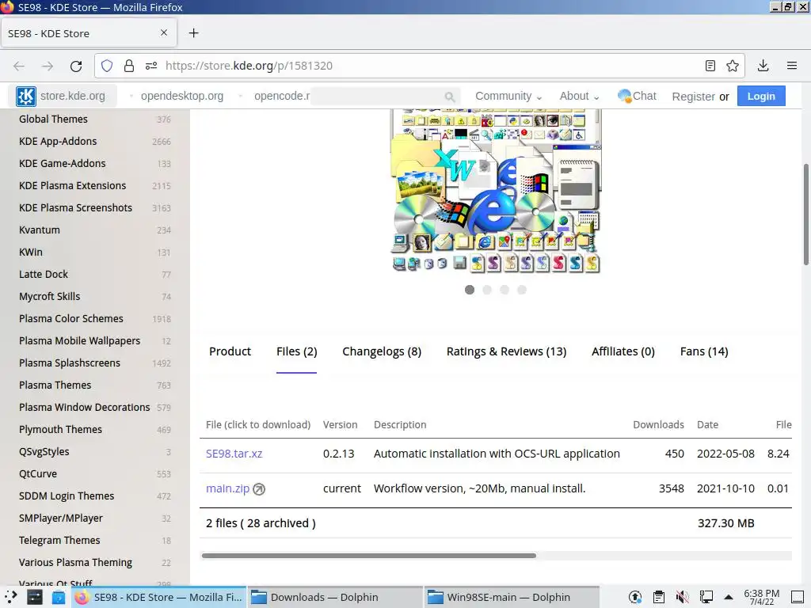Open the Telegram Themes category
Screen dimensions: 811x608
[59, 540]
